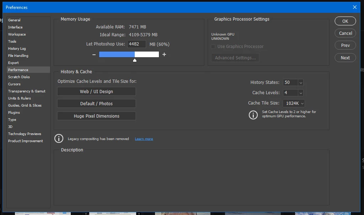Select Units & Rulers category
This screenshot has height=215, width=364.
coord(28,98)
